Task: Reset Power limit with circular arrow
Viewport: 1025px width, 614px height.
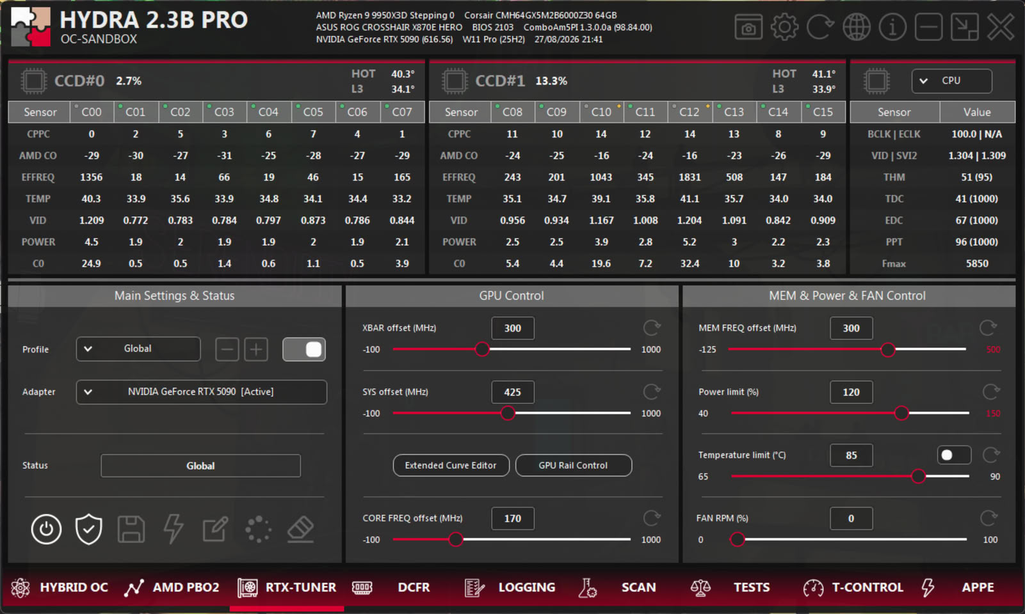Action: (990, 392)
